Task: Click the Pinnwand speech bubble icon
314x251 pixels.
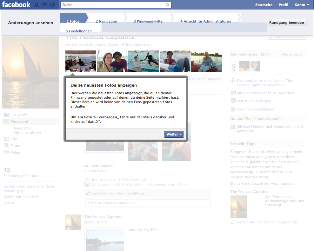Action: [x=6, y=122]
